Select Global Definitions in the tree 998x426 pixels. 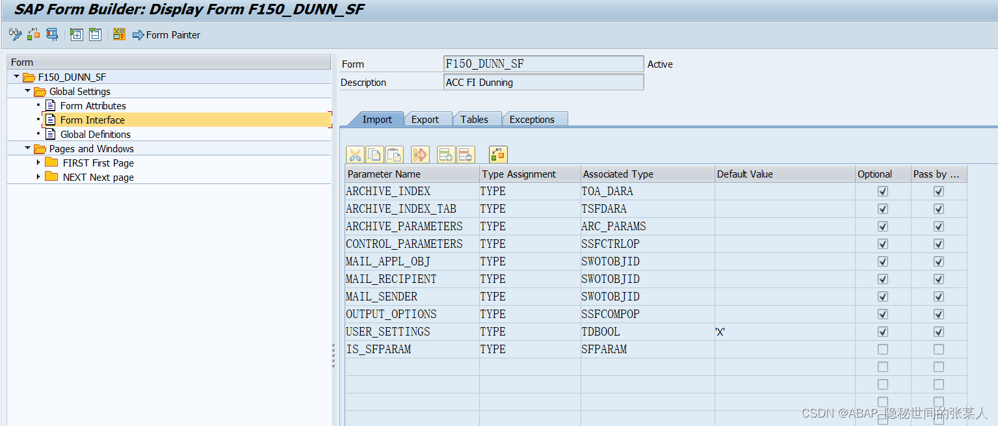pyautogui.click(x=96, y=135)
